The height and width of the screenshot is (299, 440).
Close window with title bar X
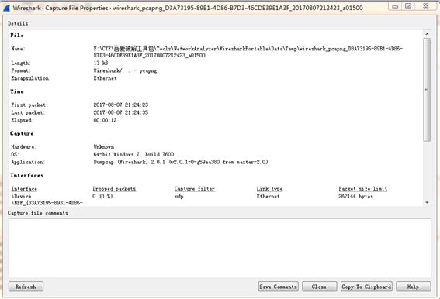[426, 6]
